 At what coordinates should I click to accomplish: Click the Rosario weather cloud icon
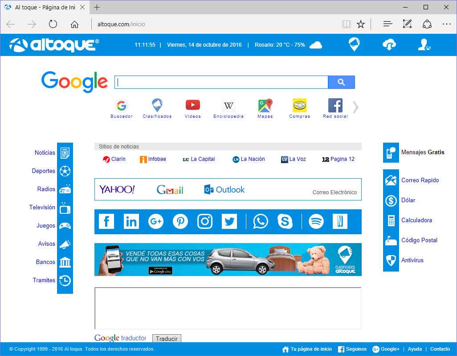(x=316, y=45)
